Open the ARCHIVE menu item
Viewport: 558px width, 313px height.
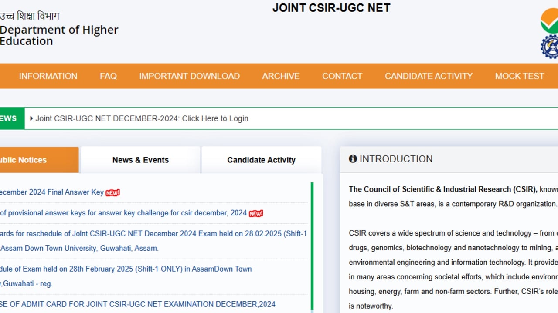(281, 76)
